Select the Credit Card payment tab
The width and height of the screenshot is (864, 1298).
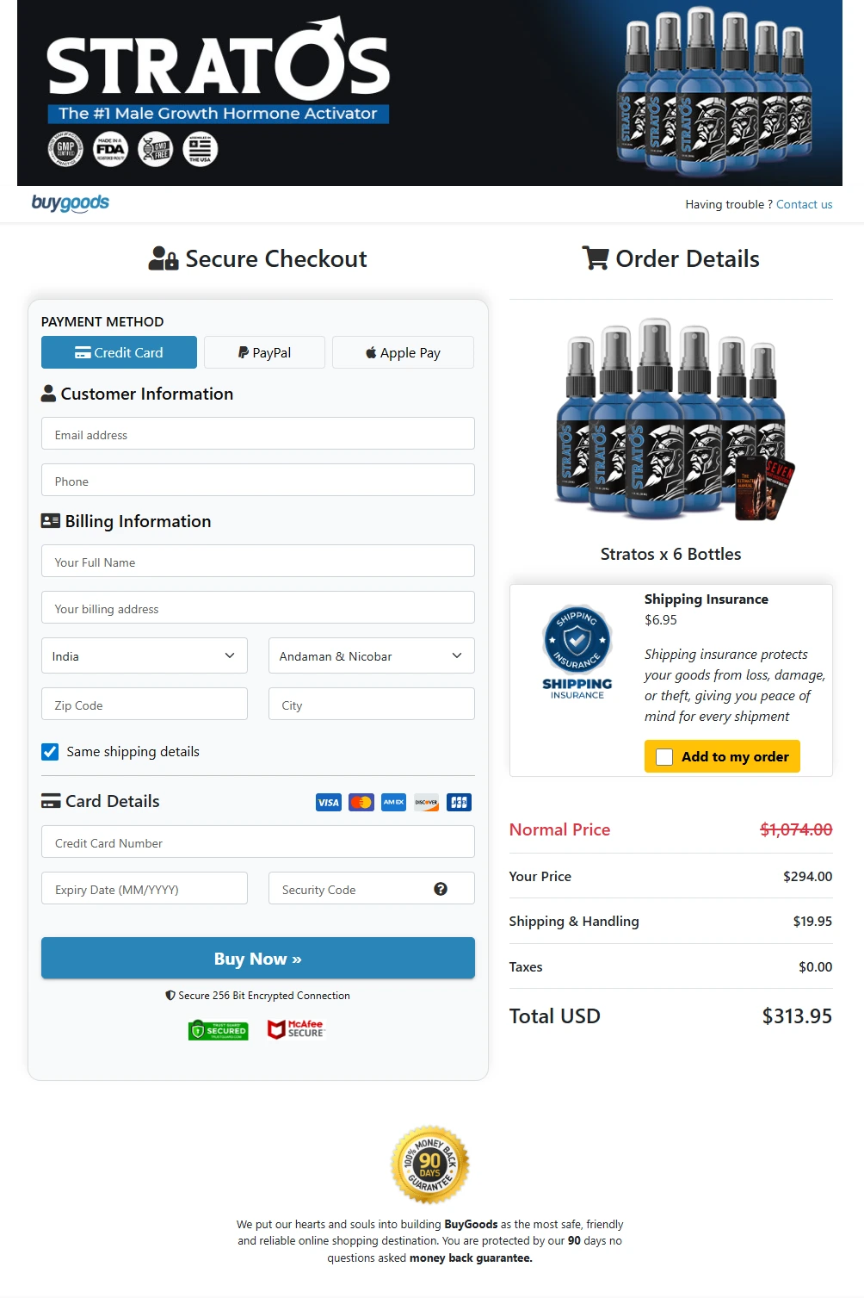[119, 352]
